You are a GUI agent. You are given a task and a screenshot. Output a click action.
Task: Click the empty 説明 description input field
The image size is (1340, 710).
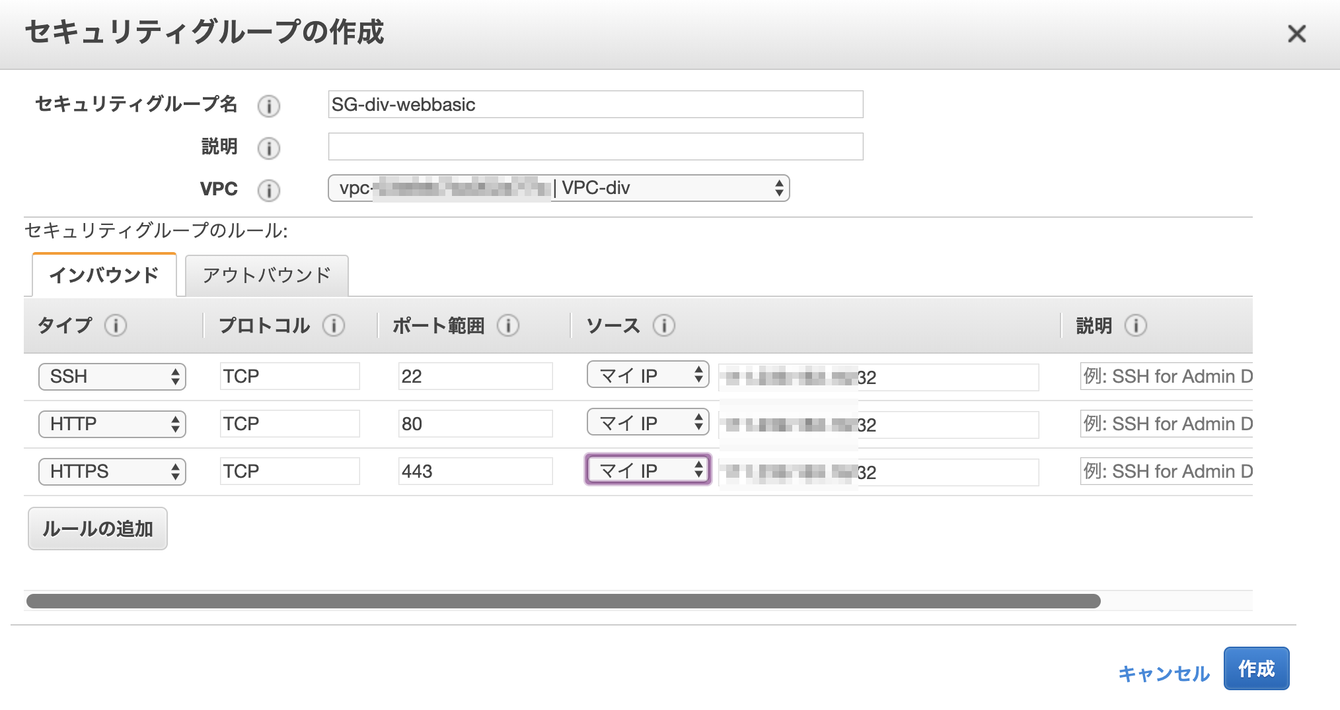coord(596,146)
